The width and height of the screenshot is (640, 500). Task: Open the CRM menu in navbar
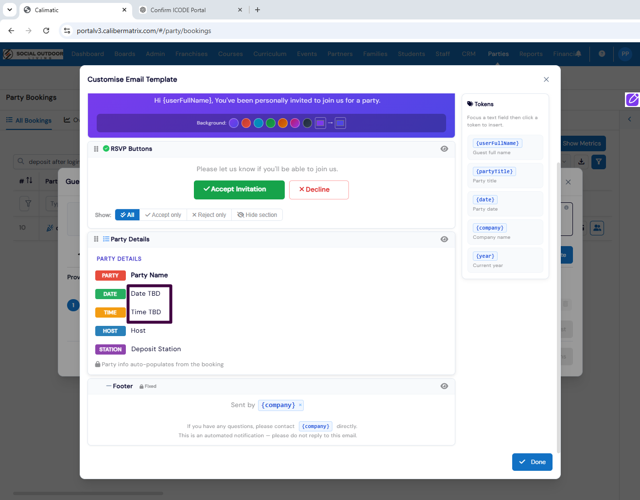coord(468,54)
